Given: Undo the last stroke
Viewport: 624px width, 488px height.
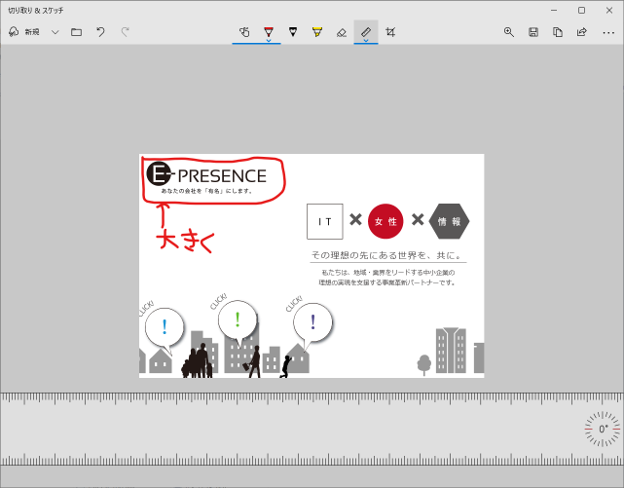Looking at the screenshot, I should click(x=100, y=32).
